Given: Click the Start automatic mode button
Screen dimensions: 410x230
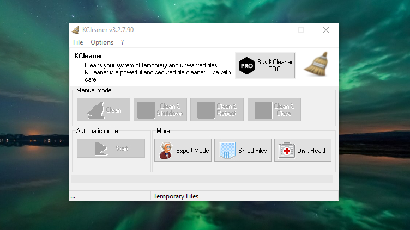Looking at the screenshot, I should [x=111, y=148].
